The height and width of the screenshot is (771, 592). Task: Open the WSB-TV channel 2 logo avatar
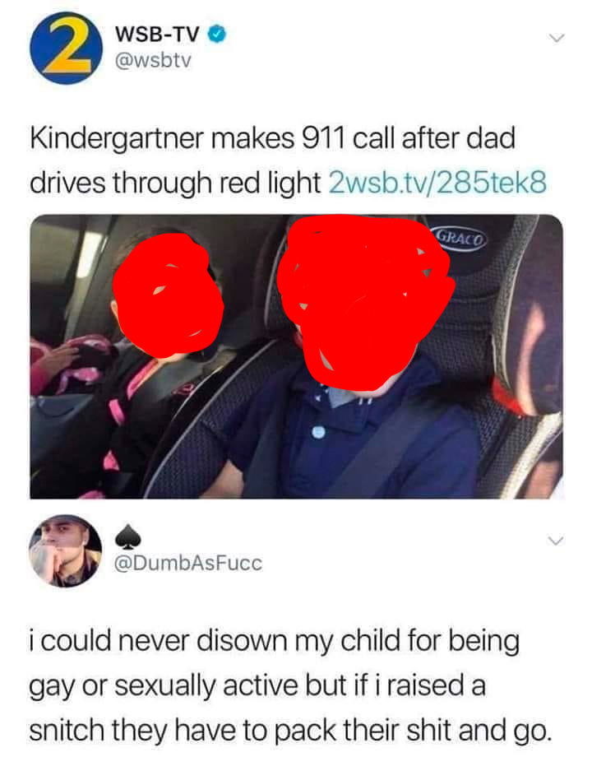click(x=66, y=49)
